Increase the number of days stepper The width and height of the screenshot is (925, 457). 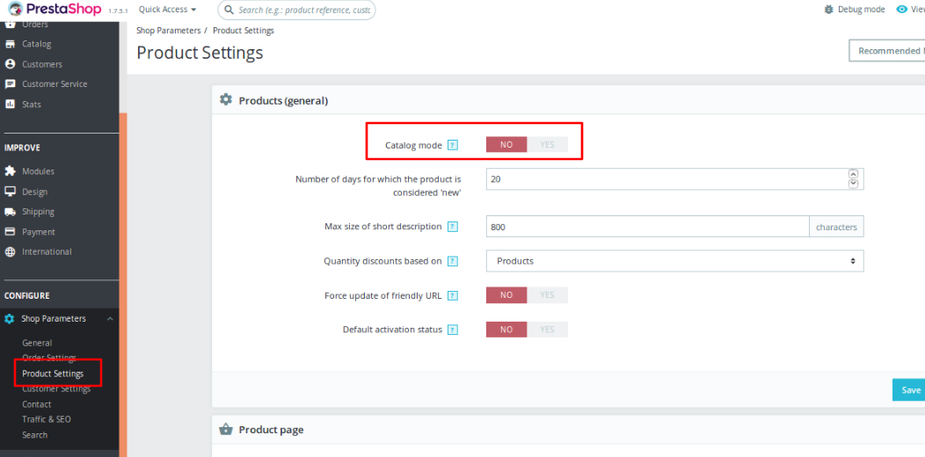[x=853, y=174]
